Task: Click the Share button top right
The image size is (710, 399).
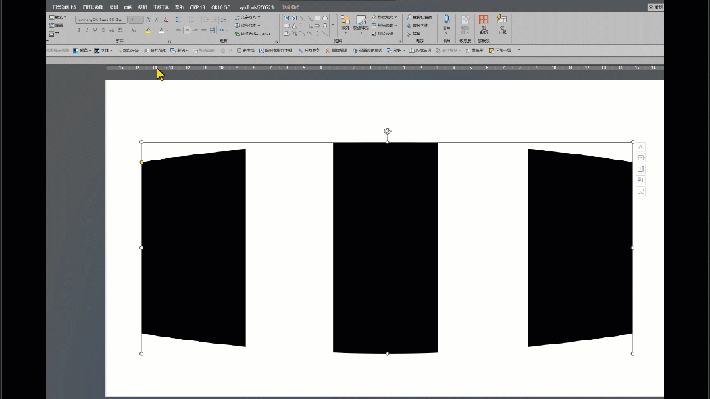Action: click(655, 7)
